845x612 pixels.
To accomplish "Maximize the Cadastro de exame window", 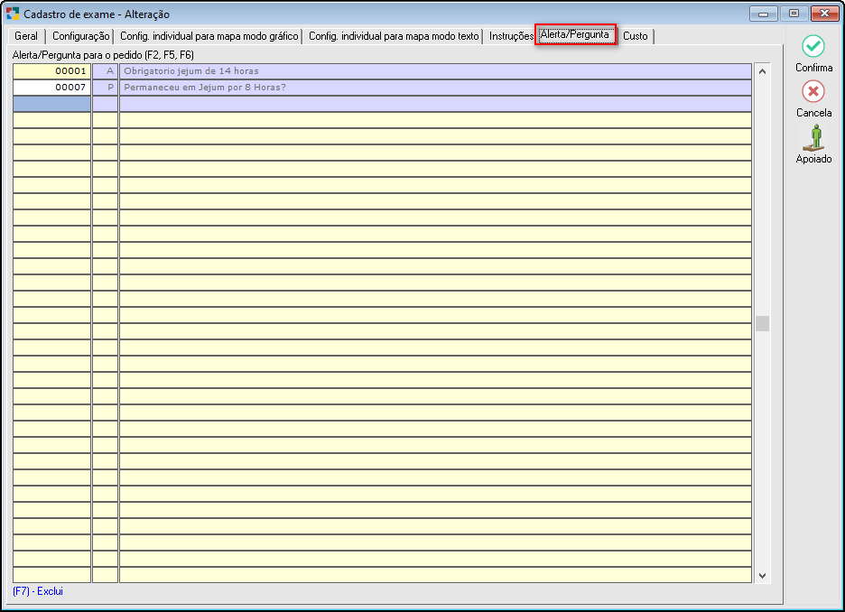I will click(794, 14).
